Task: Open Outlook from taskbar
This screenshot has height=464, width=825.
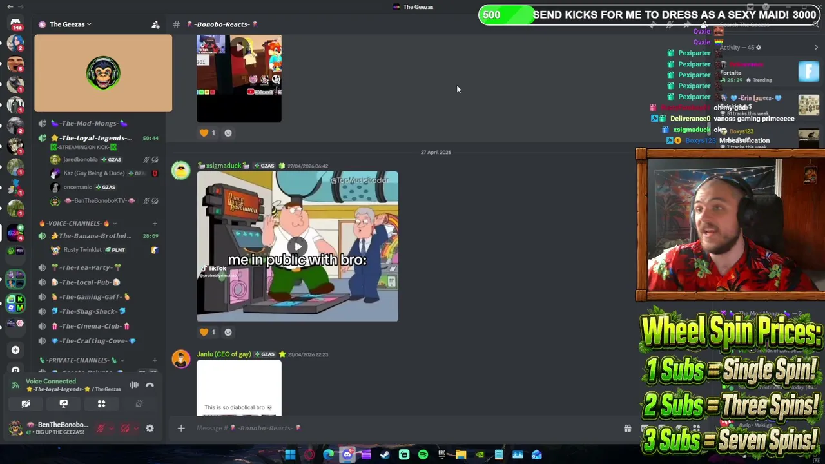Action: (537, 455)
